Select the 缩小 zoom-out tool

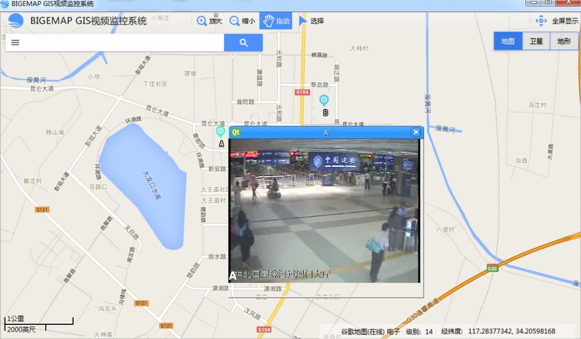point(242,21)
